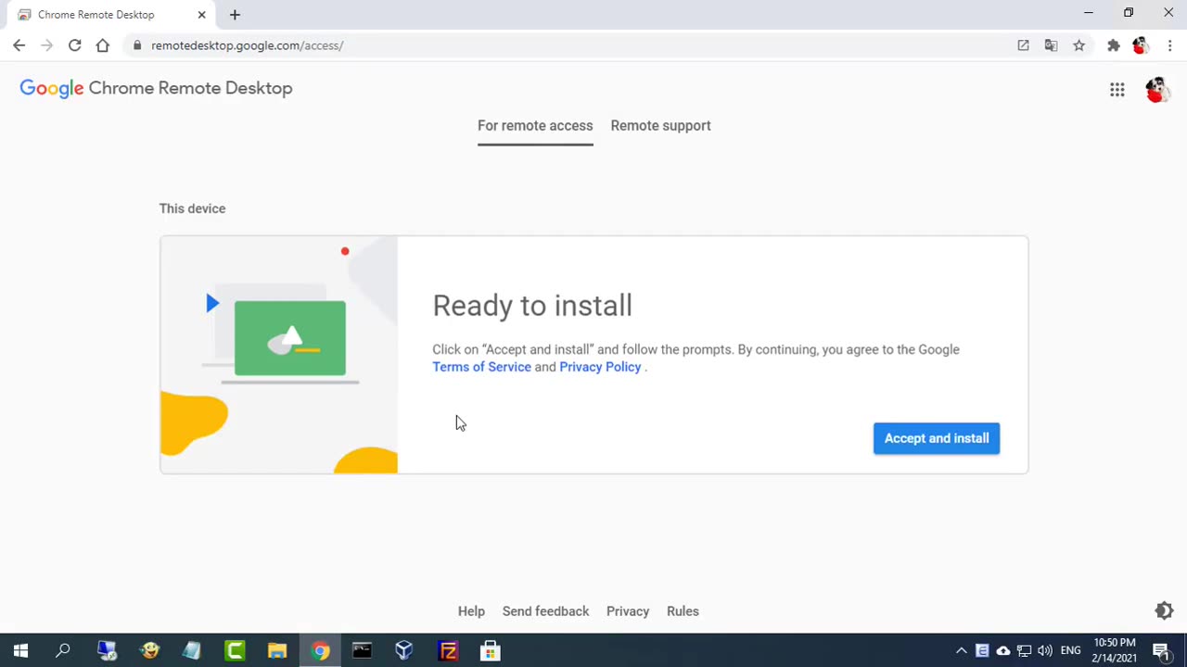Viewport: 1187px width, 667px height.
Task: Open the Rules footer link
Action: (x=683, y=611)
